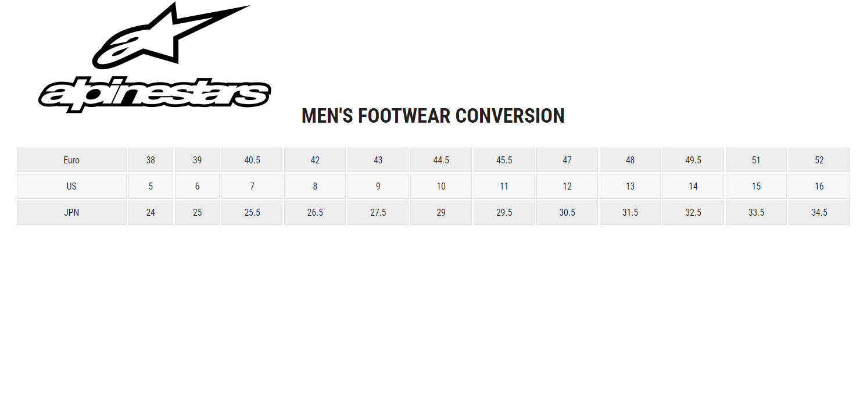
Task: Select Euro size 44.5 cell
Action: [x=441, y=160]
